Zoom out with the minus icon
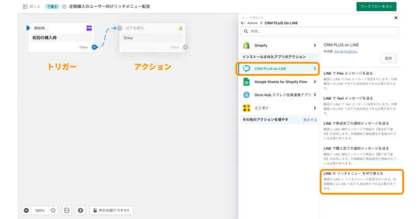This screenshot has width=418, height=219. click(26, 211)
